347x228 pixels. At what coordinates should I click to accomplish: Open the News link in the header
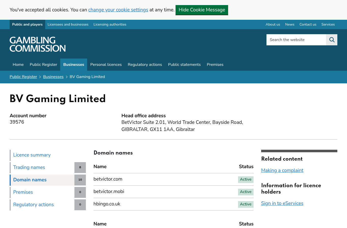point(290,25)
